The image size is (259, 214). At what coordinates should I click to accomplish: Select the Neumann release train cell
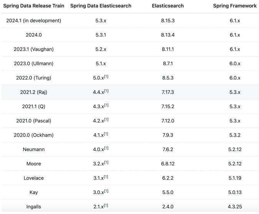(34, 149)
